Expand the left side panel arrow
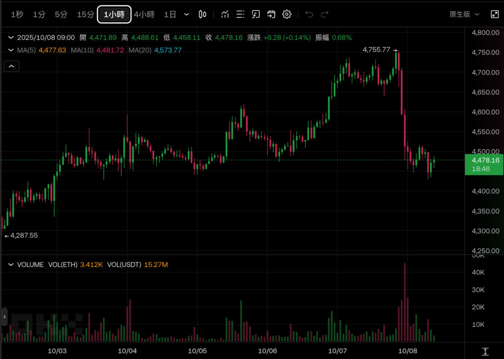 coord(4,317)
